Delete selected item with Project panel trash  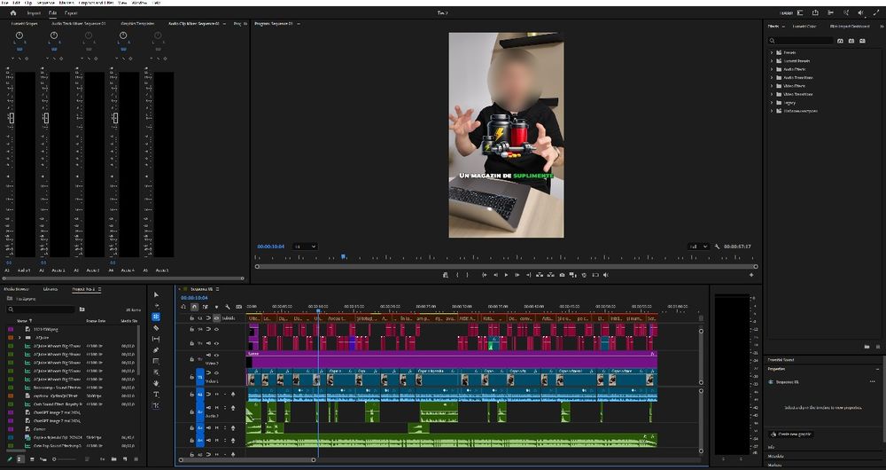point(136,459)
